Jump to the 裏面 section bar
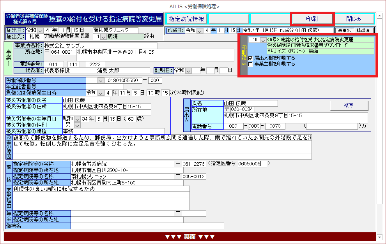 click(190, 237)
